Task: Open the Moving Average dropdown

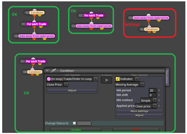Action: [x=142, y=85]
